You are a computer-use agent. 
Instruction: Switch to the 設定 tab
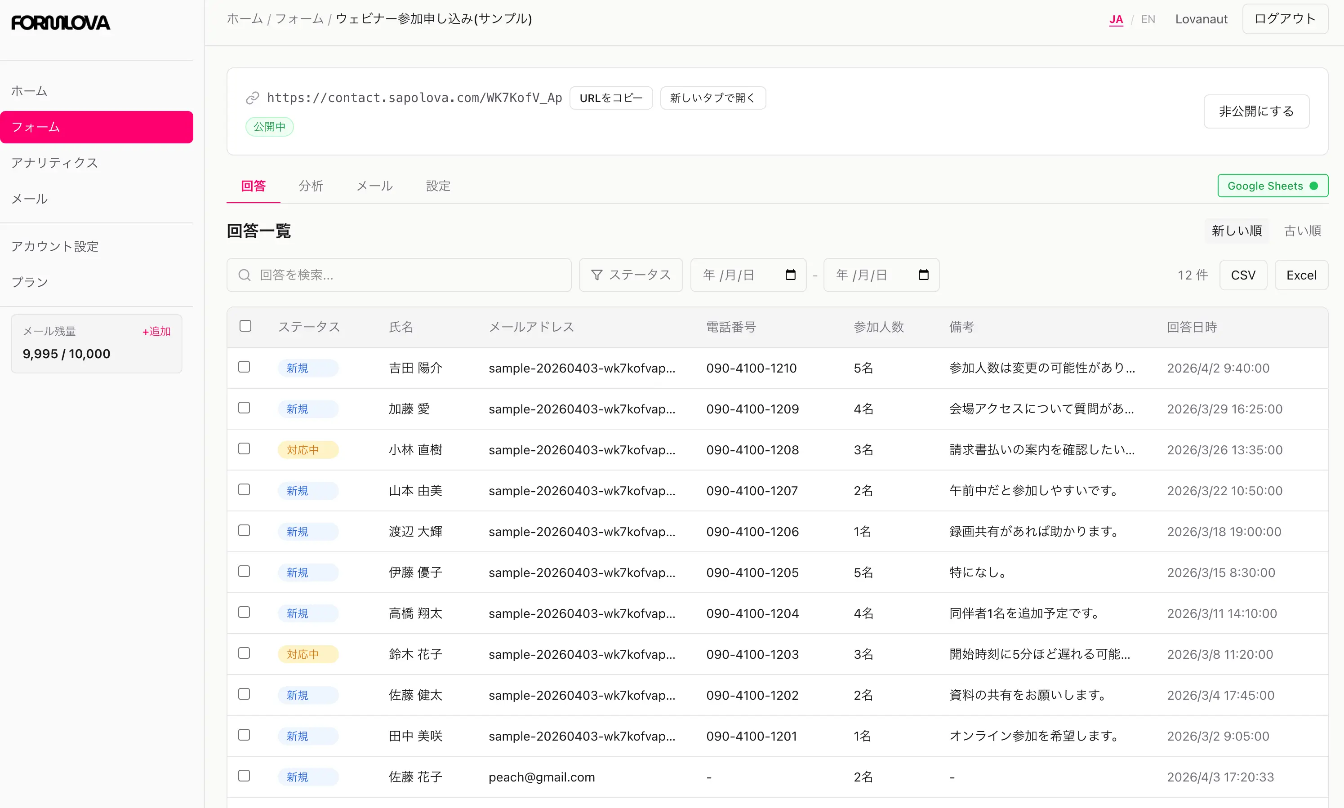click(438, 186)
